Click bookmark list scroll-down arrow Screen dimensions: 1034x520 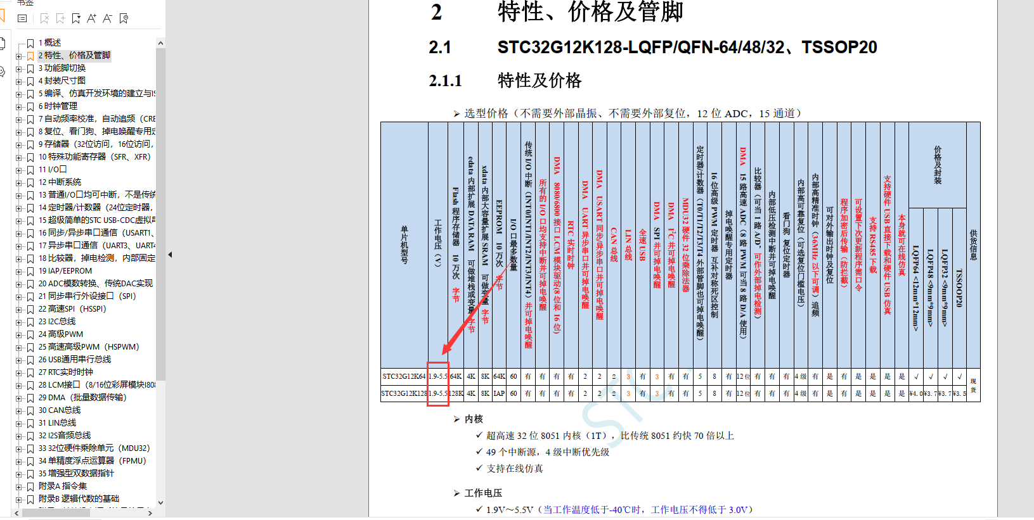160,503
